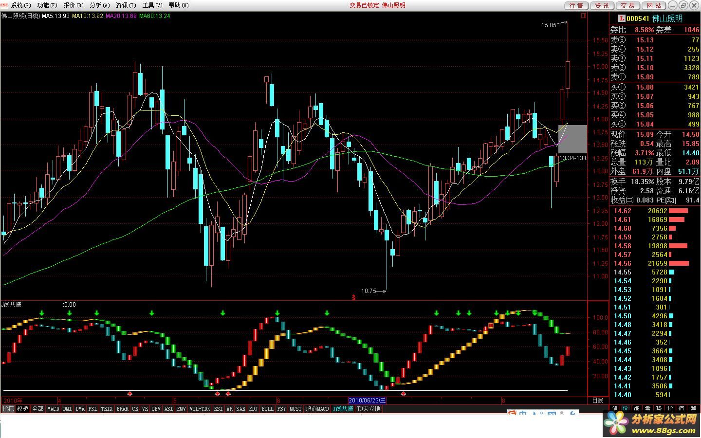The width and height of the screenshot is (701, 438).
Task: Select the 细 tab in quote panel
Action: (637, 408)
